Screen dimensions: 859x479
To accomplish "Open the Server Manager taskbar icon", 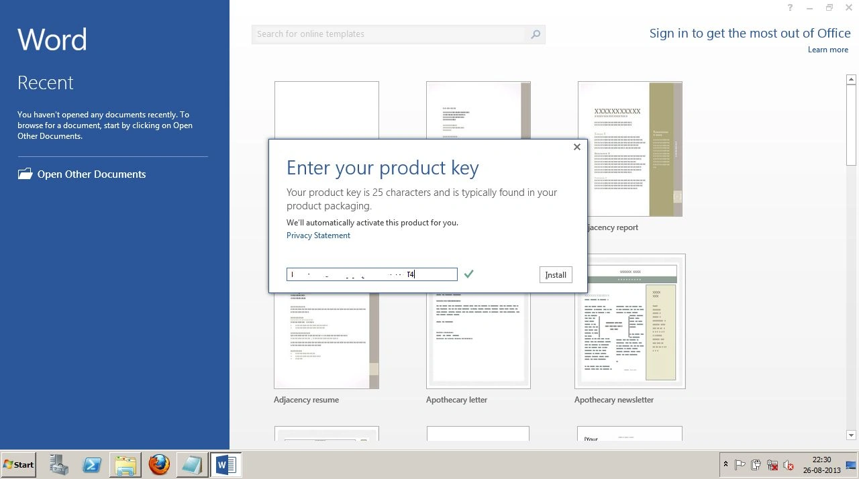I will (59, 464).
